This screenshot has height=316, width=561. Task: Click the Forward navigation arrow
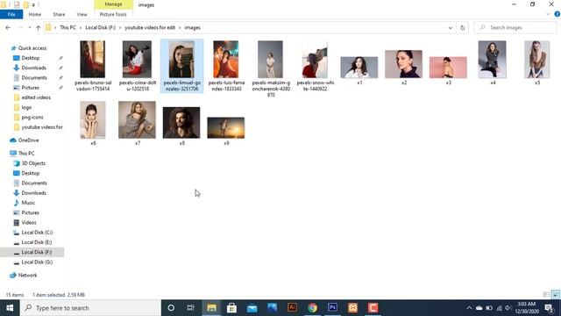[20, 27]
